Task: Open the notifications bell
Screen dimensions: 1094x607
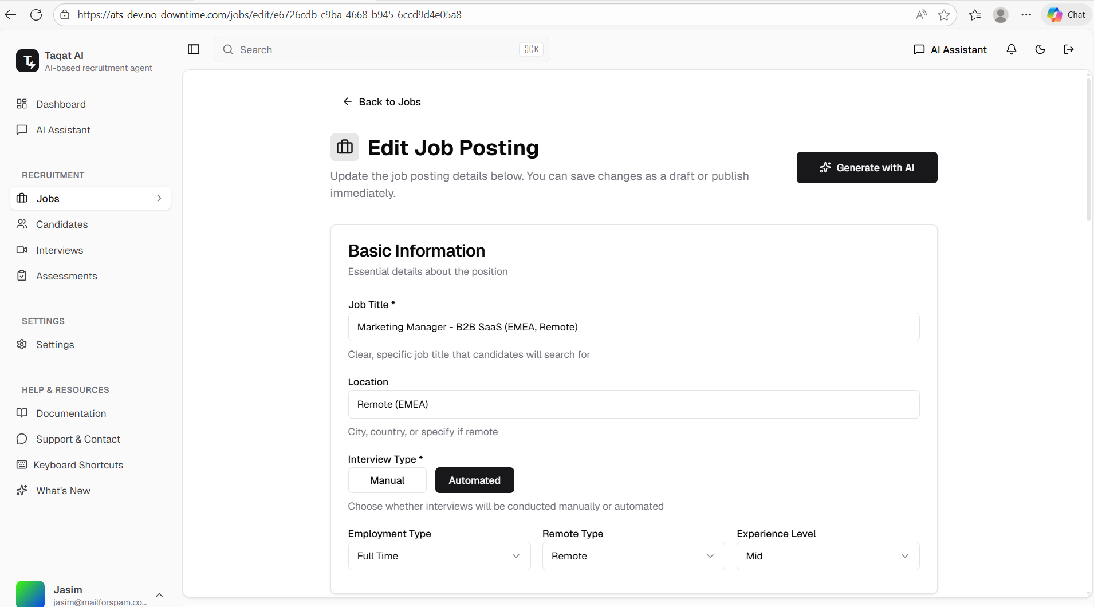Action: click(1012, 49)
